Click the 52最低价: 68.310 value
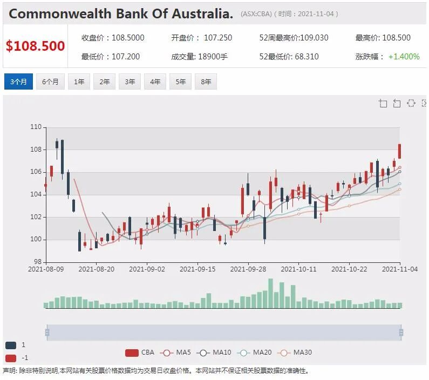The image size is (429, 380). click(289, 57)
